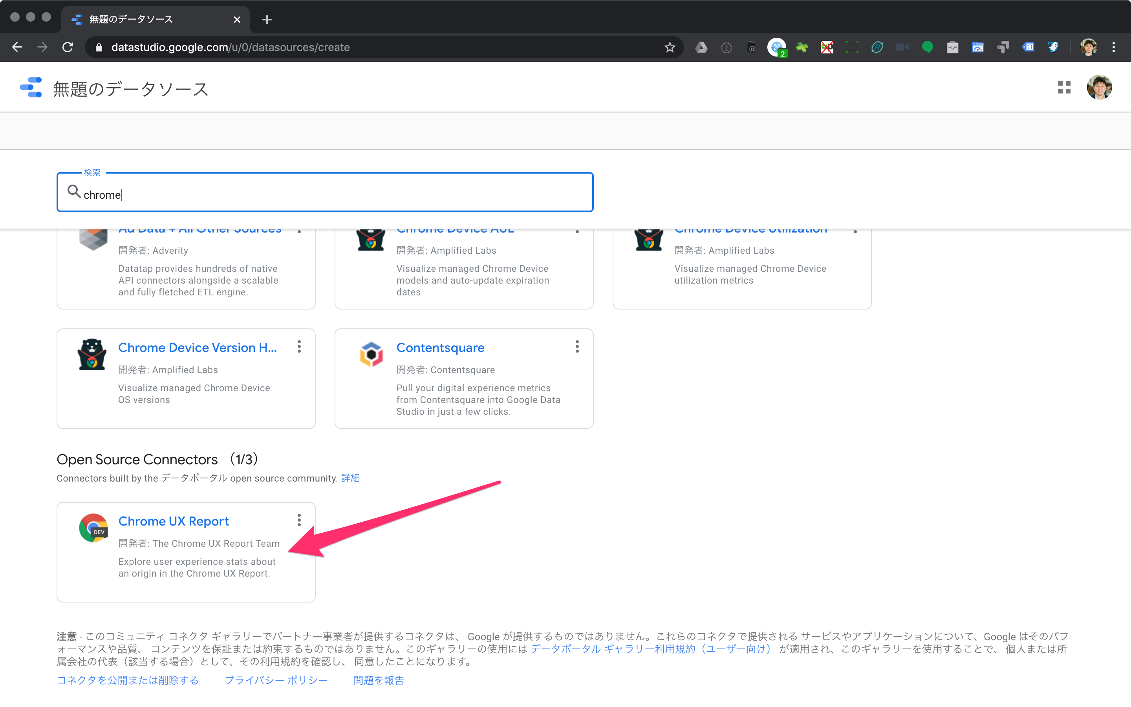
Task: Open a new browser tab
Action: click(x=267, y=20)
